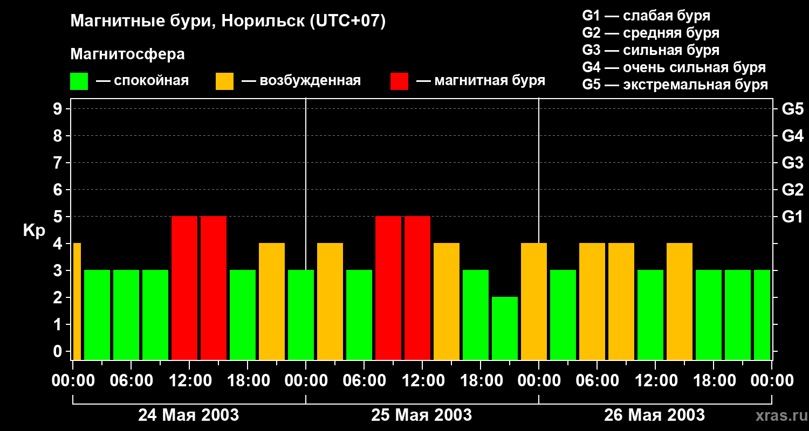Select the chart title 'Магнитные бури, Норильск (UTC+07)'
The image size is (809, 431).
tap(228, 22)
